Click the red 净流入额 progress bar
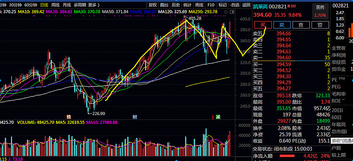This screenshot has height=161, width=353. tap(287, 156)
